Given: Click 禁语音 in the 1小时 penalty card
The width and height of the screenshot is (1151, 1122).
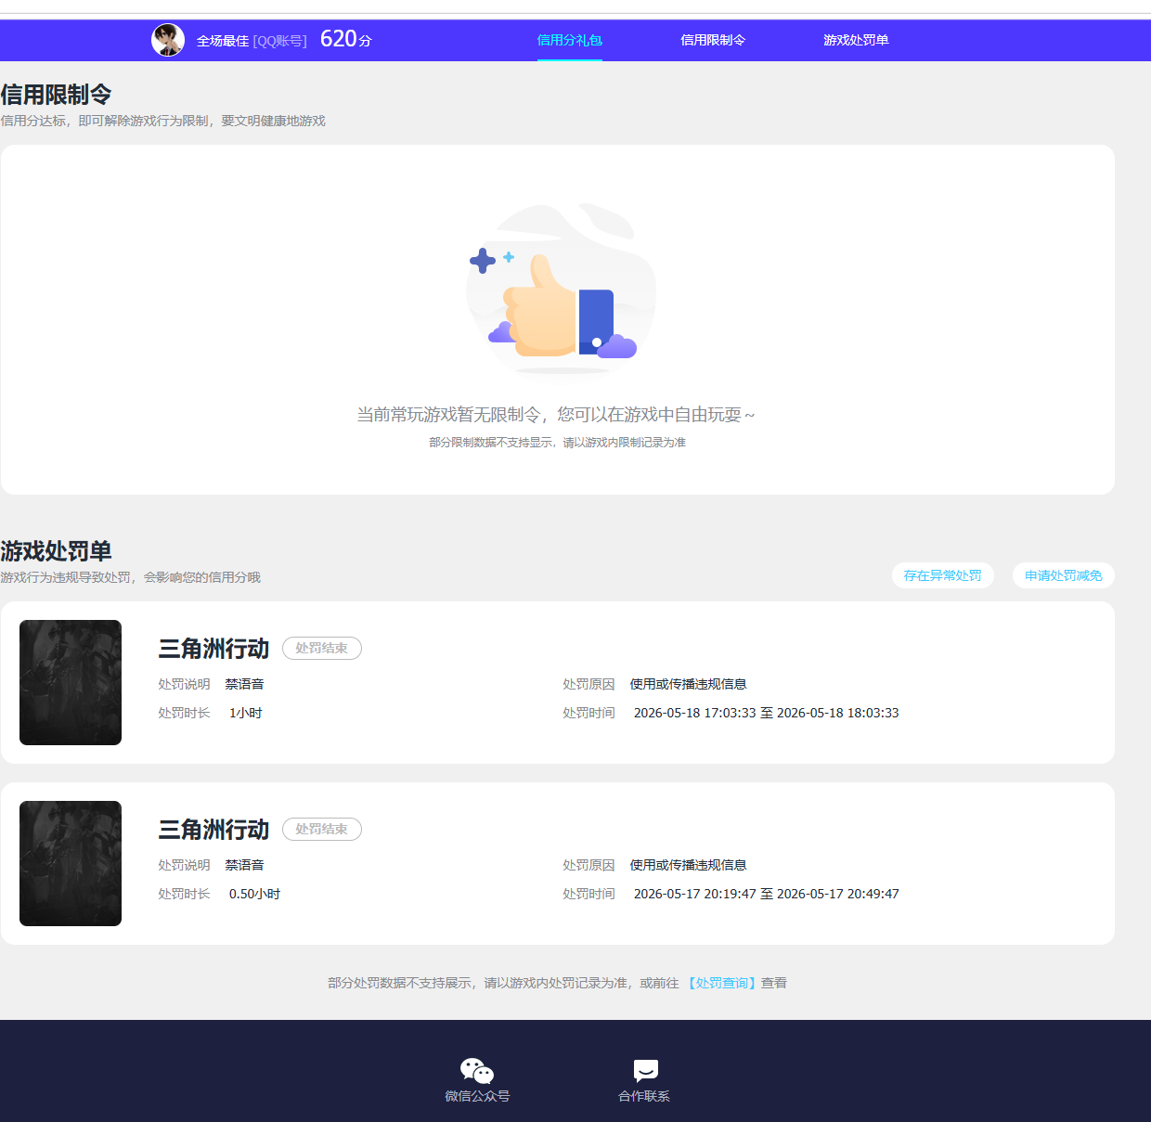Looking at the screenshot, I should point(244,684).
